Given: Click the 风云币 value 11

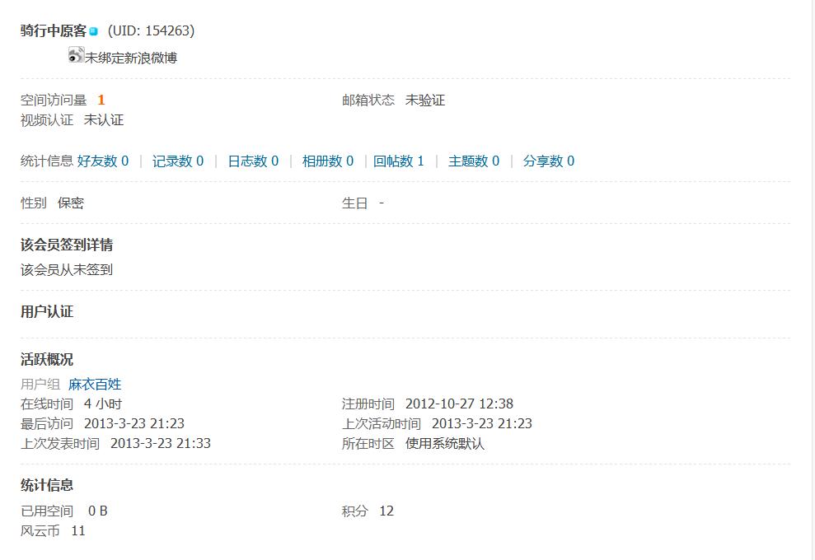Looking at the screenshot, I should tap(78, 531).
